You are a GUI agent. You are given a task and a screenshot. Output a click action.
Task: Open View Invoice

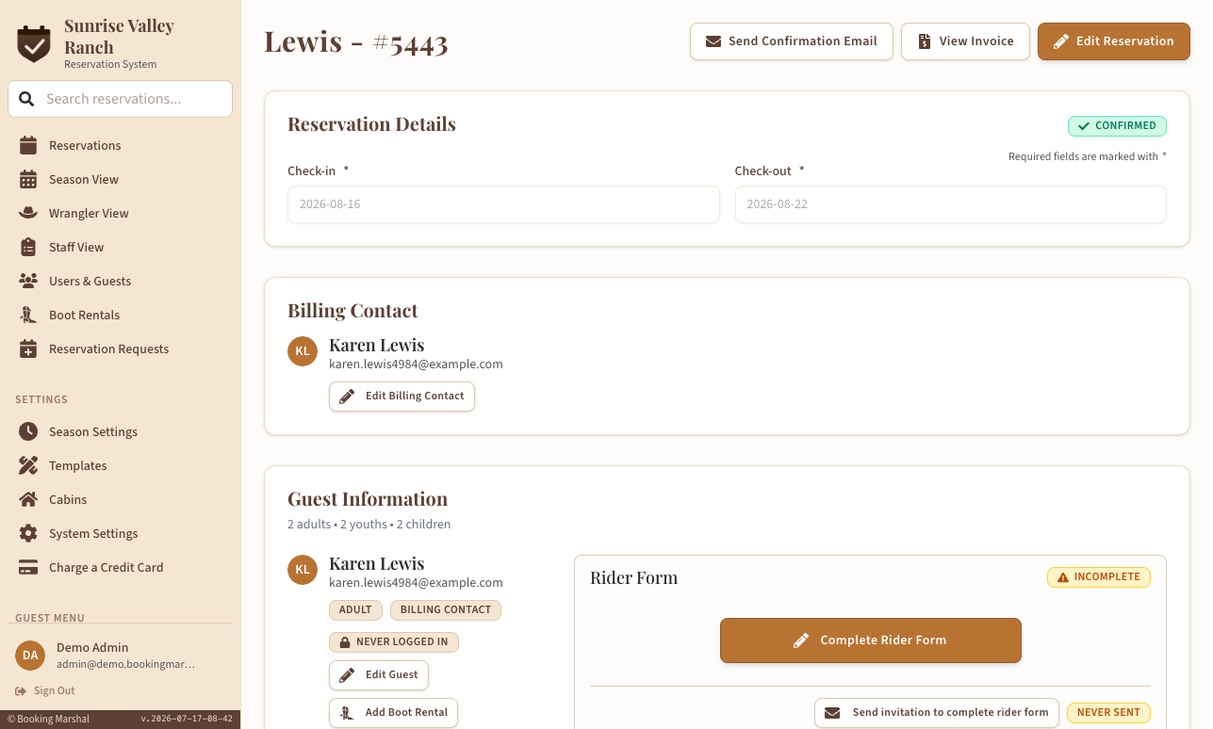(x=965, y=41)
